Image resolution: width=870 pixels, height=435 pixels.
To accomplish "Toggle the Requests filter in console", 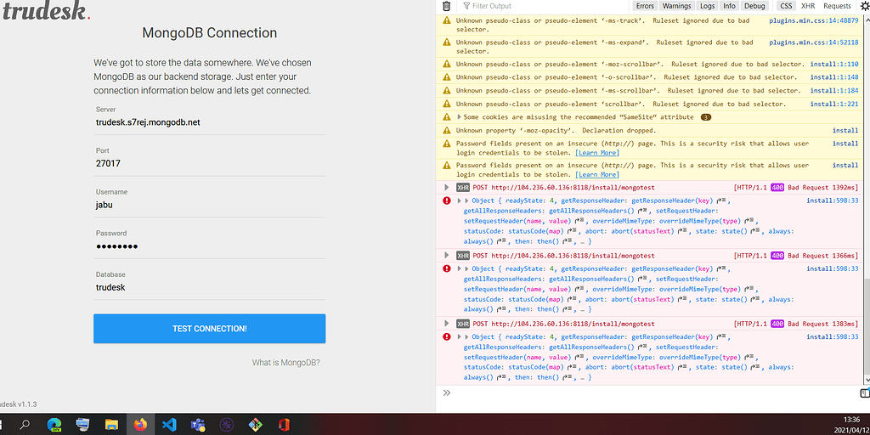I will pos(838,6).
